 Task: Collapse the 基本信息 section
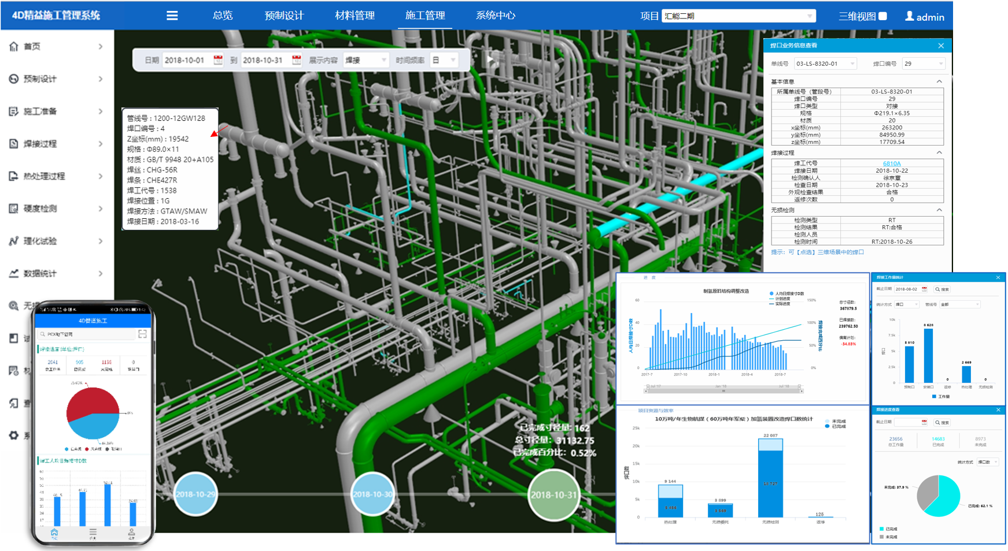point(939,81)
